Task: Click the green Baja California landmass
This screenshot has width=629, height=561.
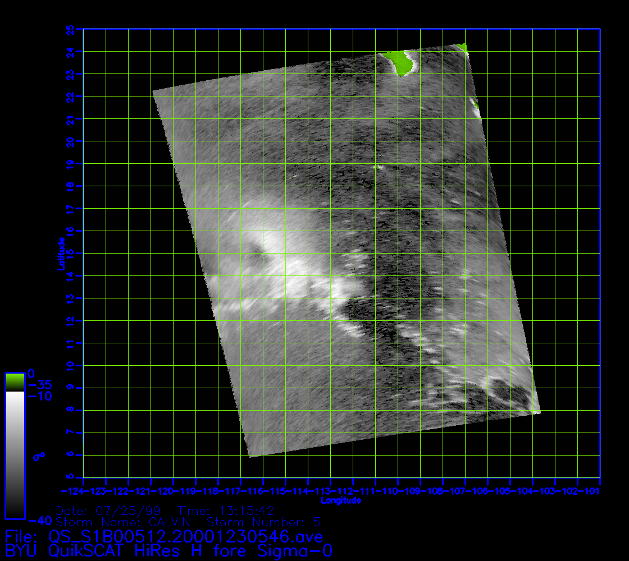Action: pyautogui.click(x=401, y=62)
